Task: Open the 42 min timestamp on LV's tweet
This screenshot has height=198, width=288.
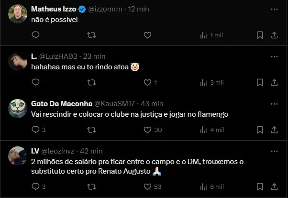Action: [92, 151]
